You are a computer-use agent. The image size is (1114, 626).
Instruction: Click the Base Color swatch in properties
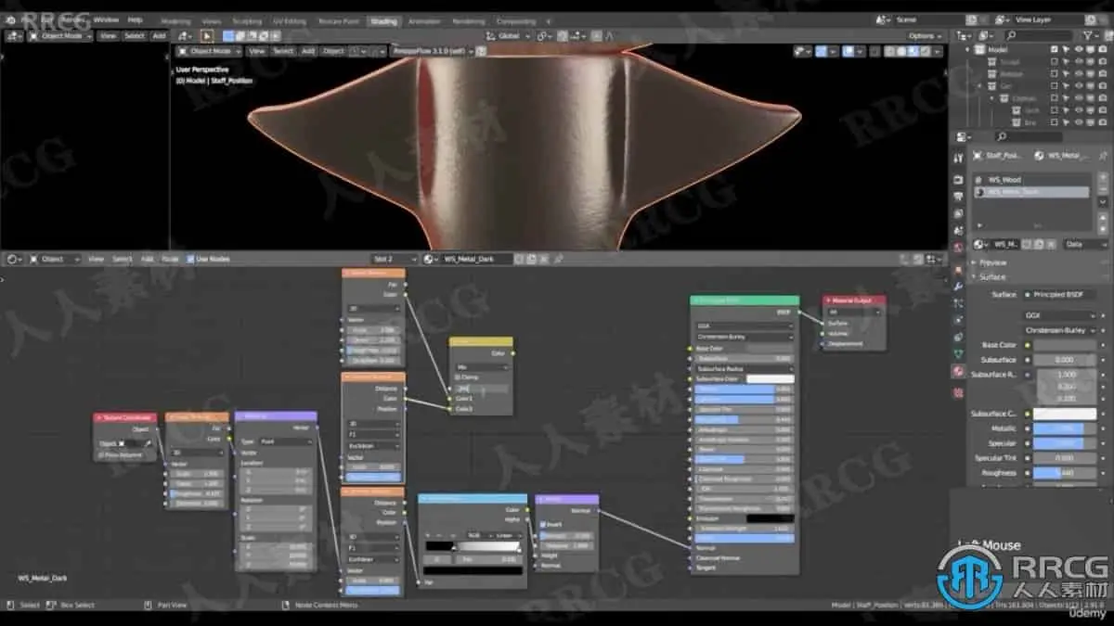(x=1064, y=345)
